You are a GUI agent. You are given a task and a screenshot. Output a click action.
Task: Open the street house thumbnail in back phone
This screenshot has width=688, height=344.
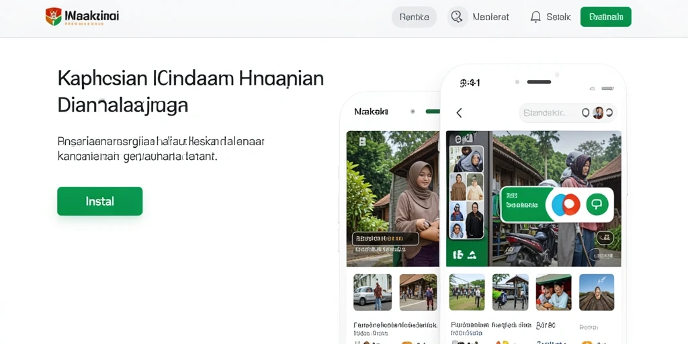click(418, 292)
